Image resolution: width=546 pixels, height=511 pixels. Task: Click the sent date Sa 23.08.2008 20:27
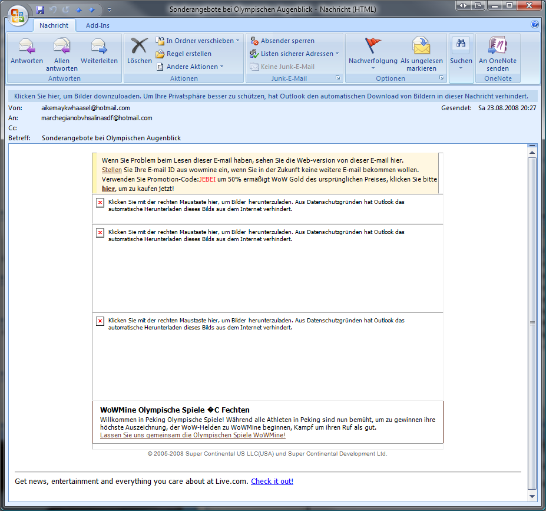tap(507, 108)
